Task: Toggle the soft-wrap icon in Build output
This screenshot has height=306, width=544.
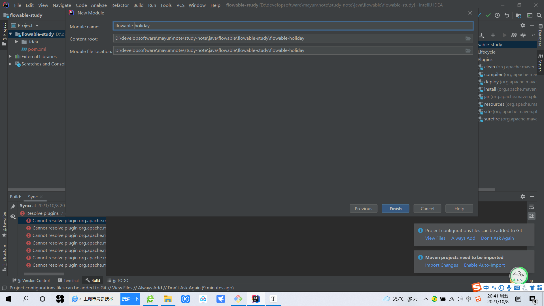Action: [532, 207]
